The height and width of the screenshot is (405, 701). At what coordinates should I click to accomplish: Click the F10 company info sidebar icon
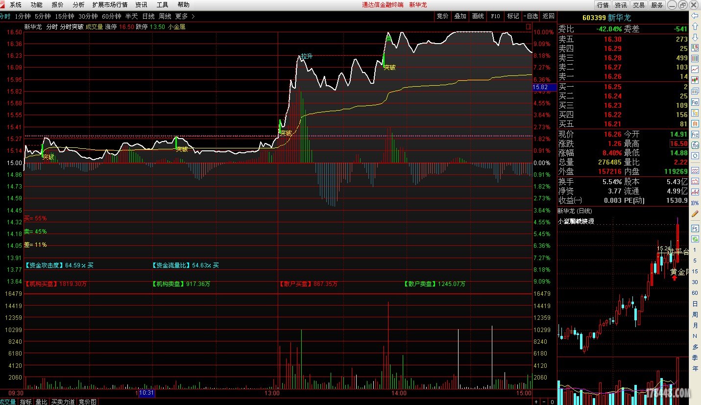pos(695,102)
